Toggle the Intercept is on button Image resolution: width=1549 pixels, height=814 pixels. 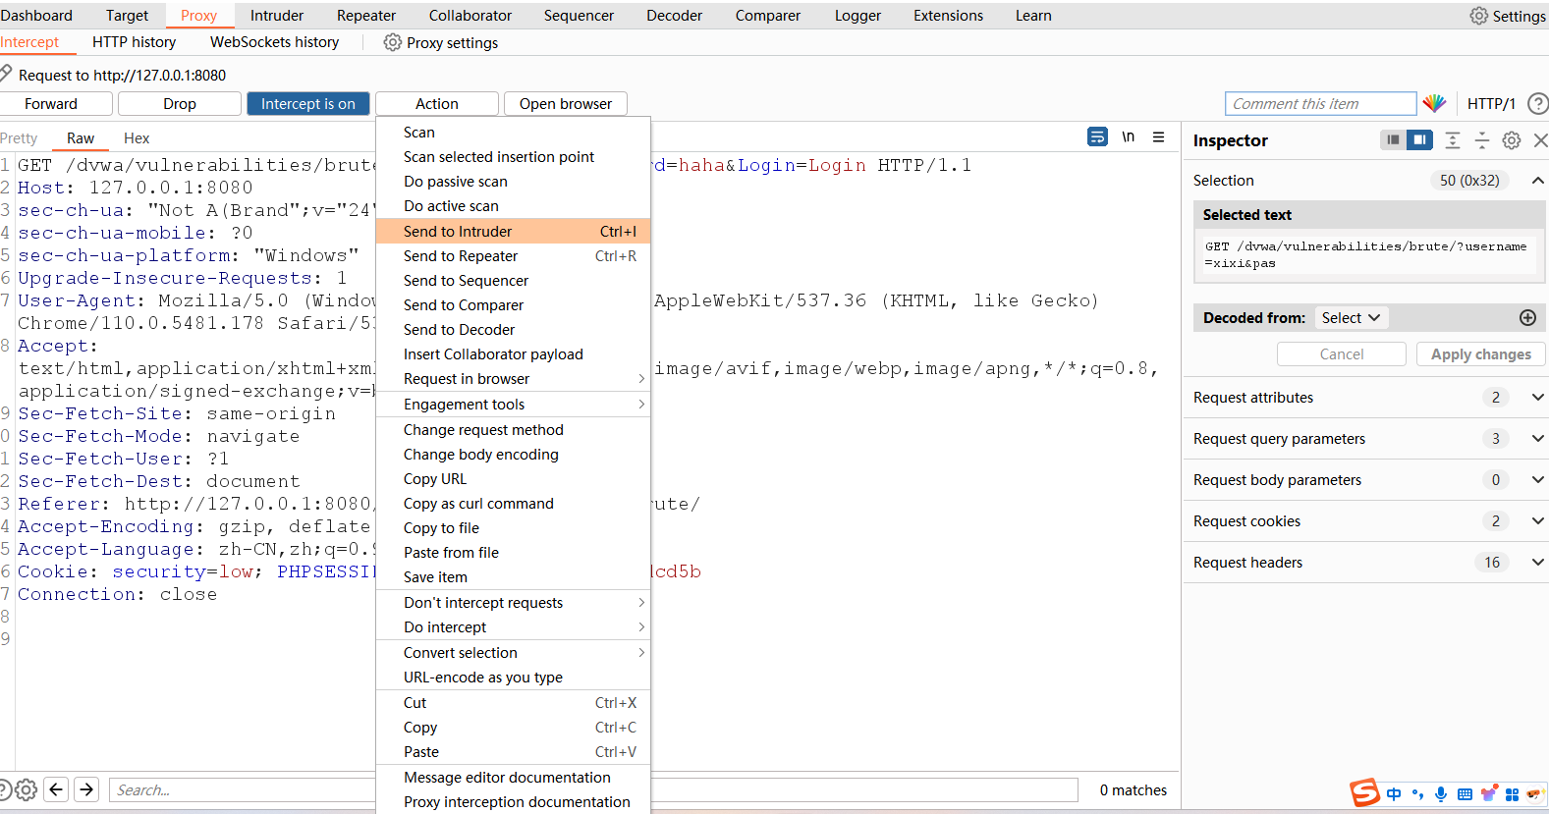[308, 103]
